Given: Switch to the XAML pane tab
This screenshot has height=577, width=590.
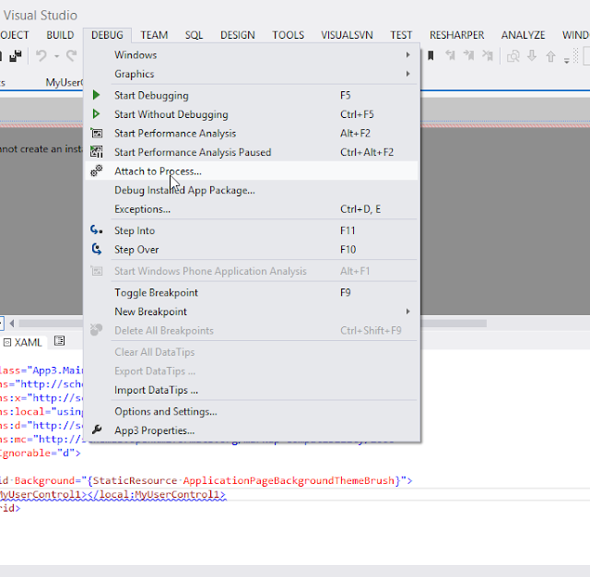Looking at the screenshot, I should [x=23, y=342].
